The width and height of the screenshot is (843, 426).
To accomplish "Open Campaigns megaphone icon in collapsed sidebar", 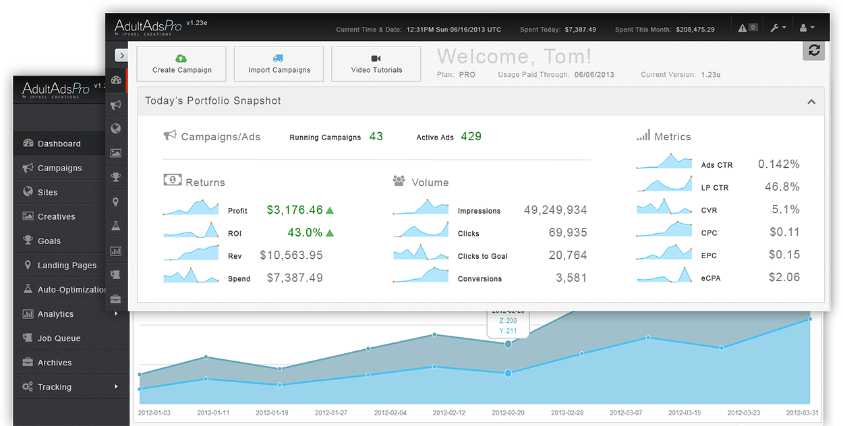I will coord(116,104).
